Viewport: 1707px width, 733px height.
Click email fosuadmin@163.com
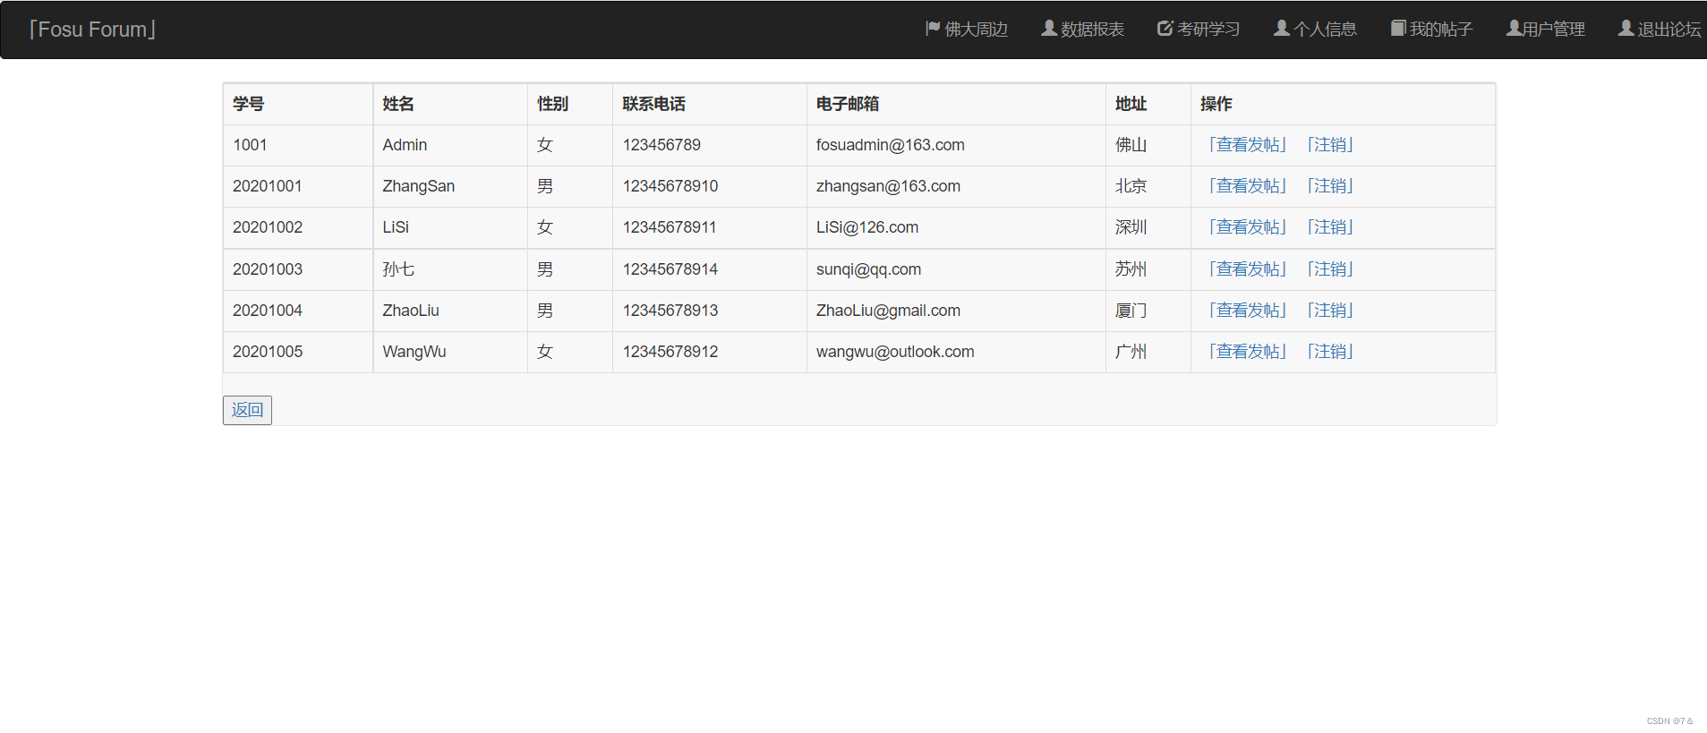(x=890, y=145)
